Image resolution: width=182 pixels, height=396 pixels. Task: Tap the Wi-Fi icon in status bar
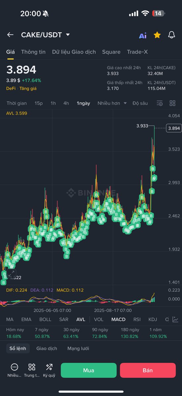[x=145, y=13]
